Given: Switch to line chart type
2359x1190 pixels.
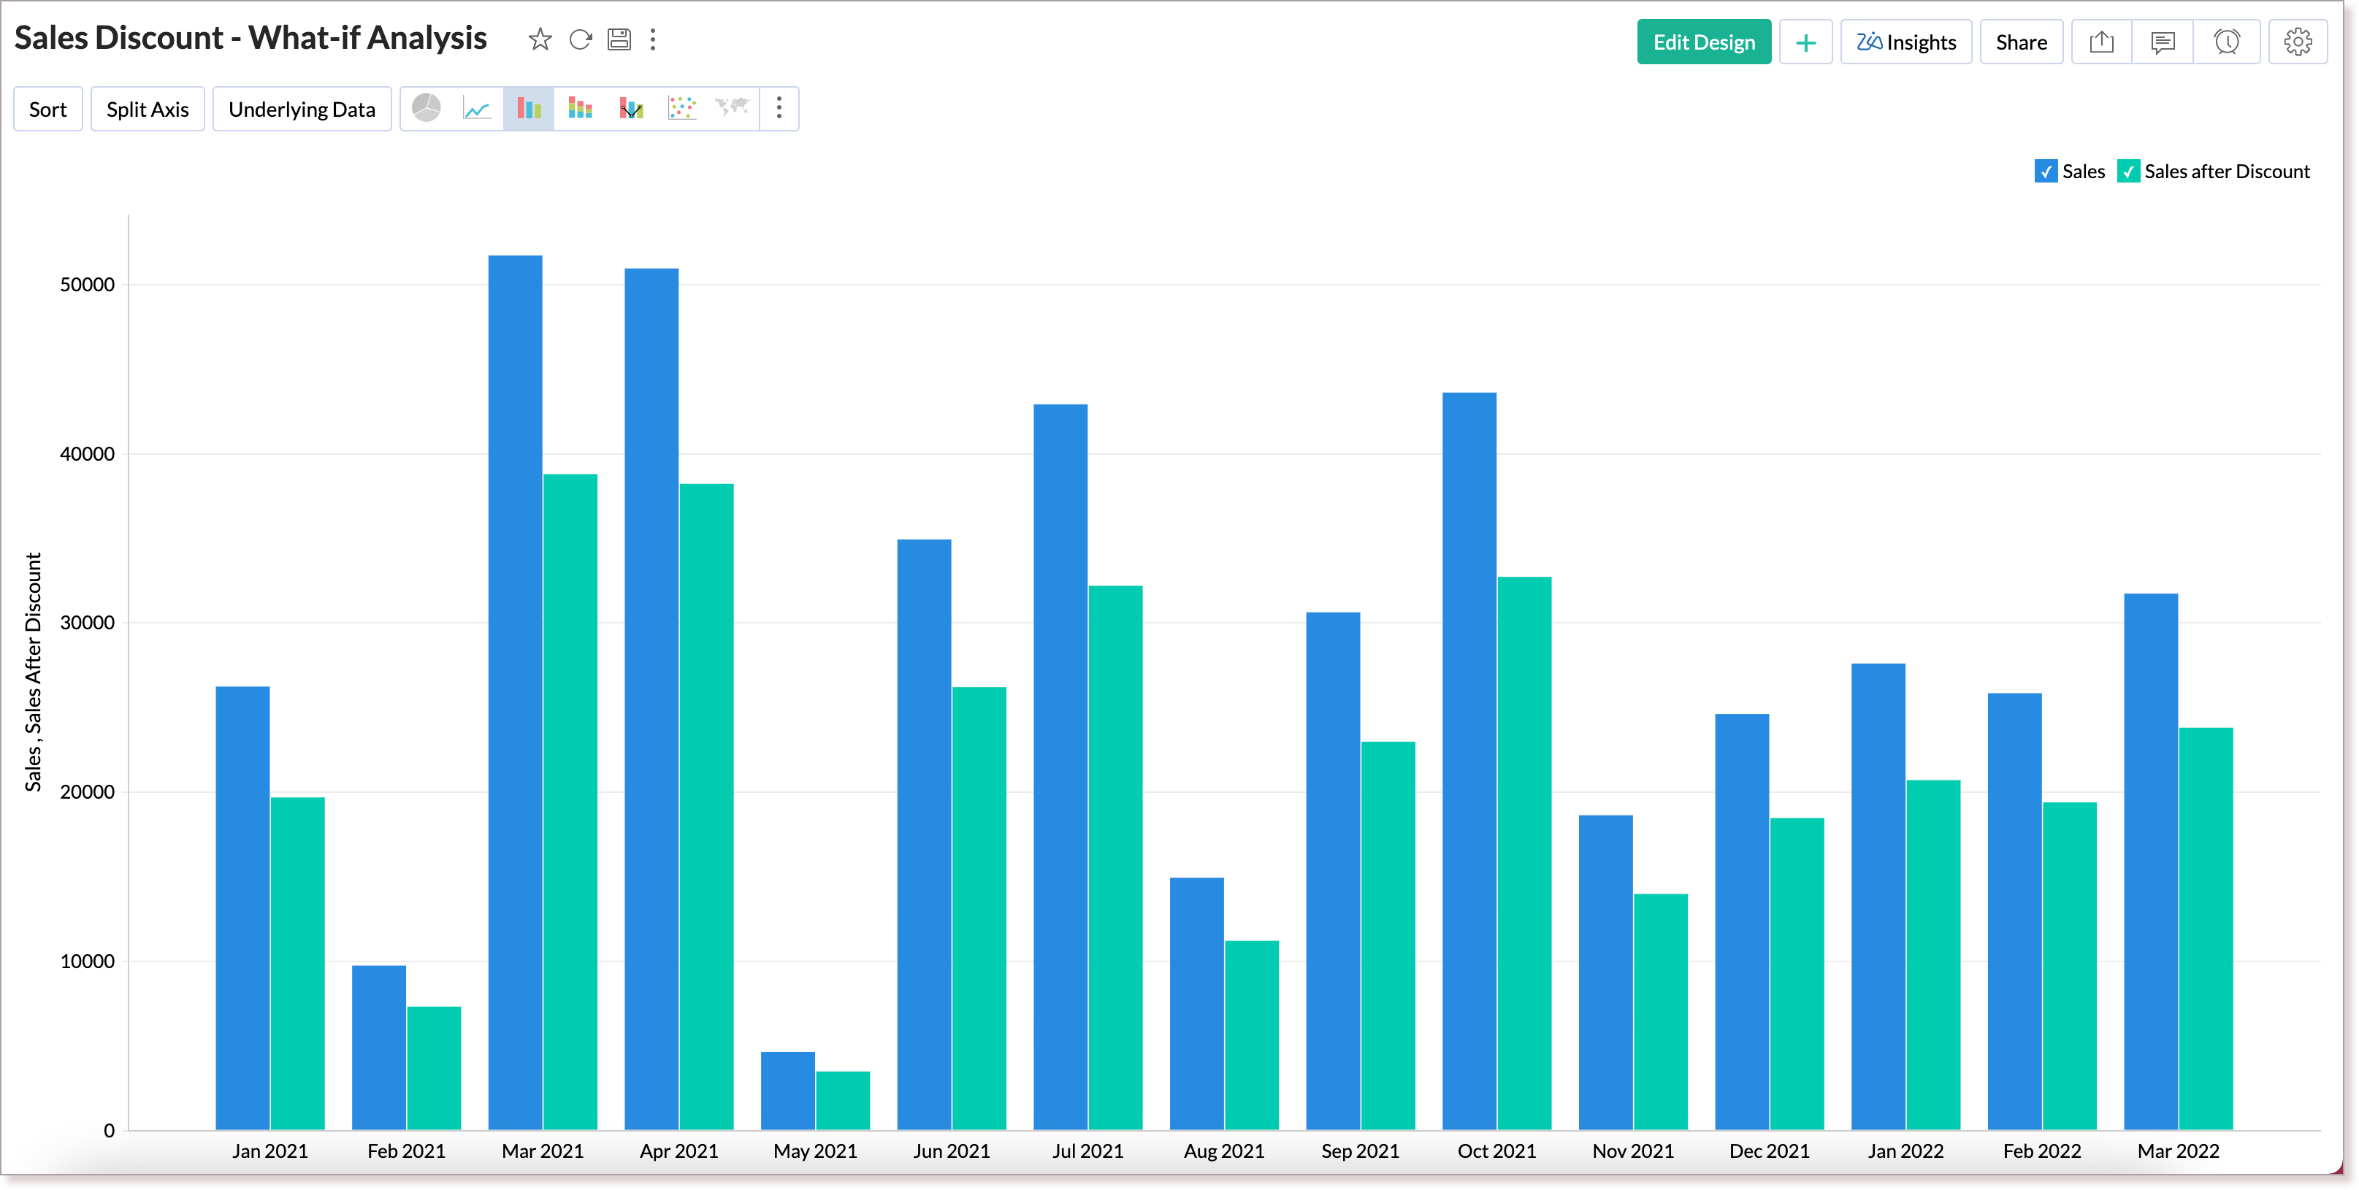Looking at the screenshot, I should click(x=477, y=109).
